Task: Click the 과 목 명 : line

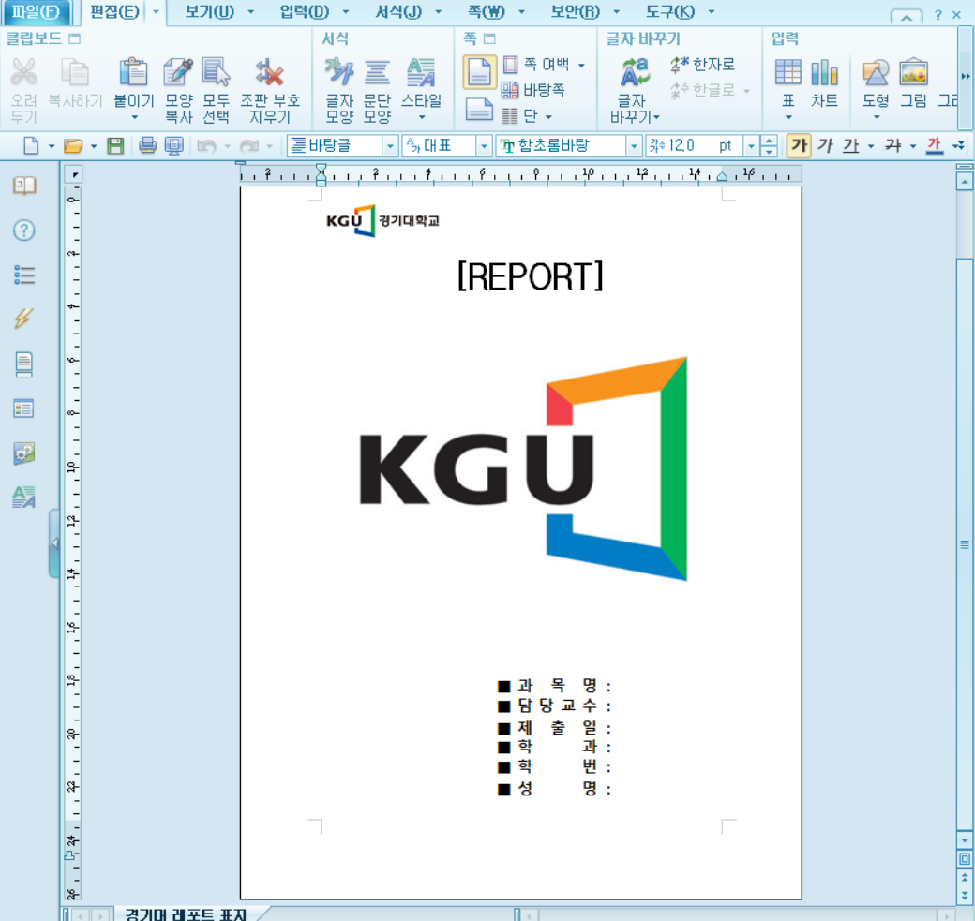Action: coord(555,686)
